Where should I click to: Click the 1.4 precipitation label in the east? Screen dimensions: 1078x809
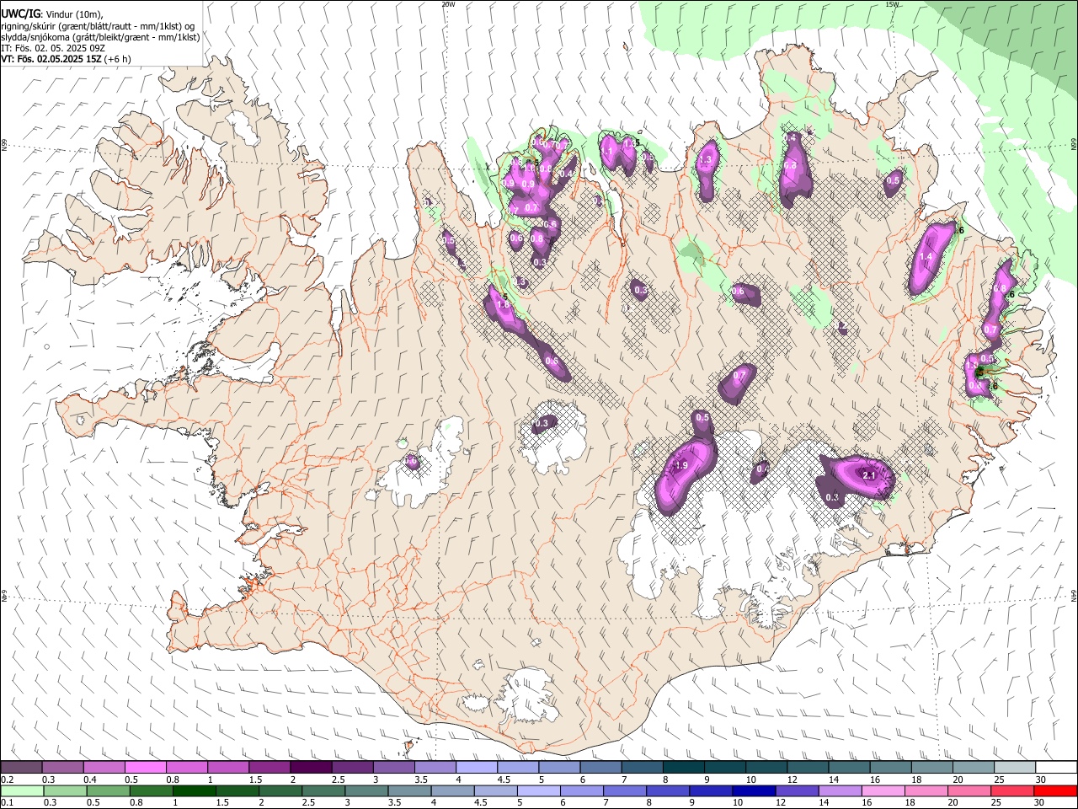tap(926, 257)
